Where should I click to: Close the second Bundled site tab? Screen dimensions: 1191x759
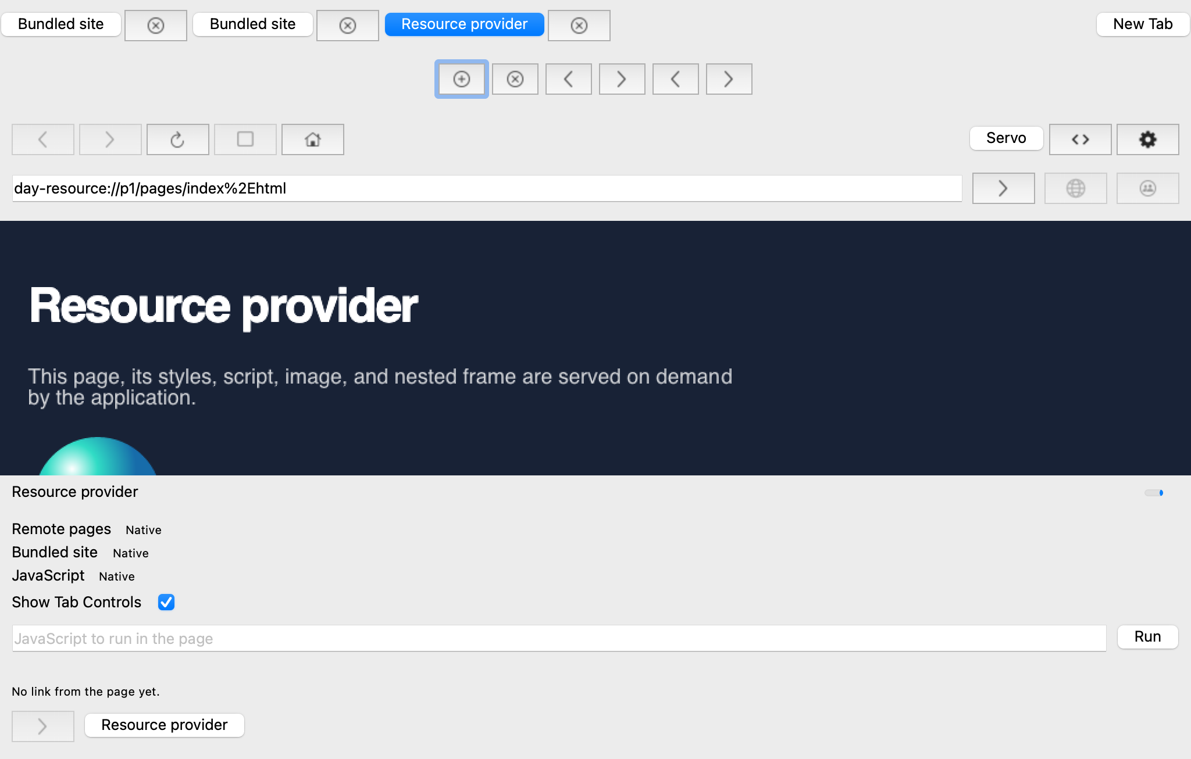348,26
